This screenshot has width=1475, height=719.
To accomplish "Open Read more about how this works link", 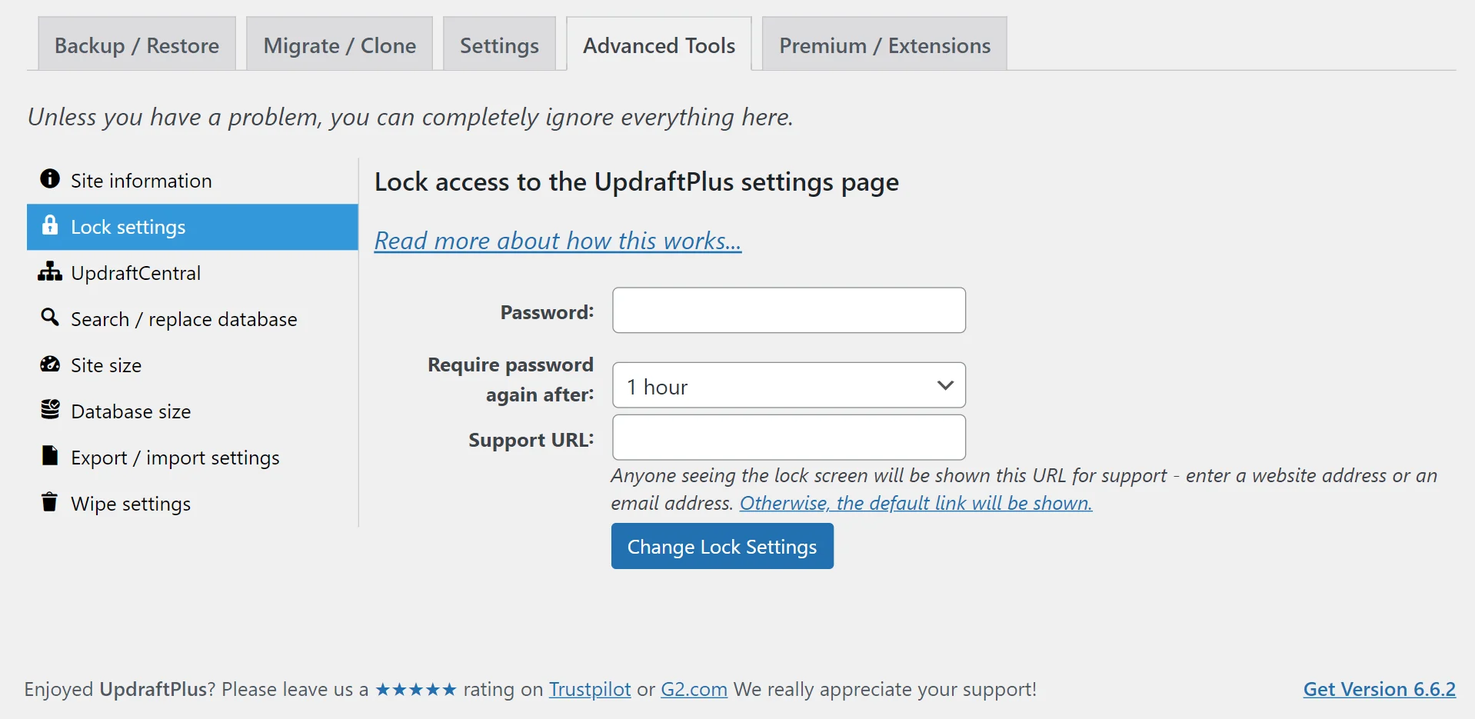I will (558, 241).
